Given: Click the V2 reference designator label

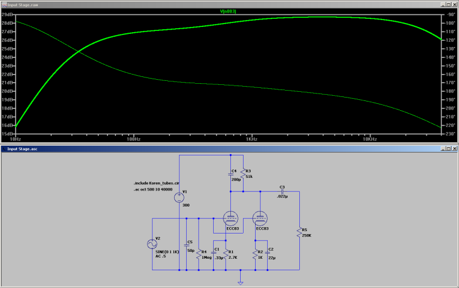Looking at the screenshot, I should click(158, 238).
